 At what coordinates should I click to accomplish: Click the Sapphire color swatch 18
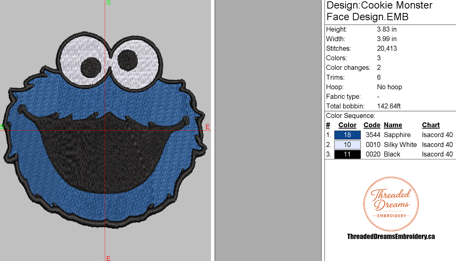[x=347, y=135]
